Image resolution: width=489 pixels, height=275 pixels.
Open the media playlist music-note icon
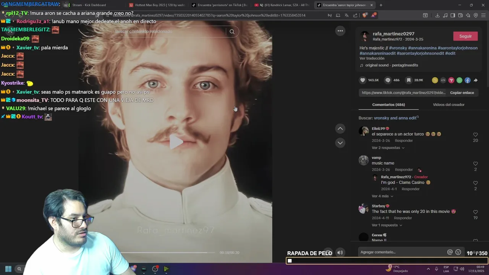pyautogui.click(x=445, y=15)
